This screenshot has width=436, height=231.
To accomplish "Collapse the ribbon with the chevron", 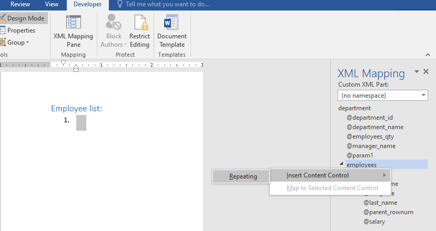I will point(428,55).
